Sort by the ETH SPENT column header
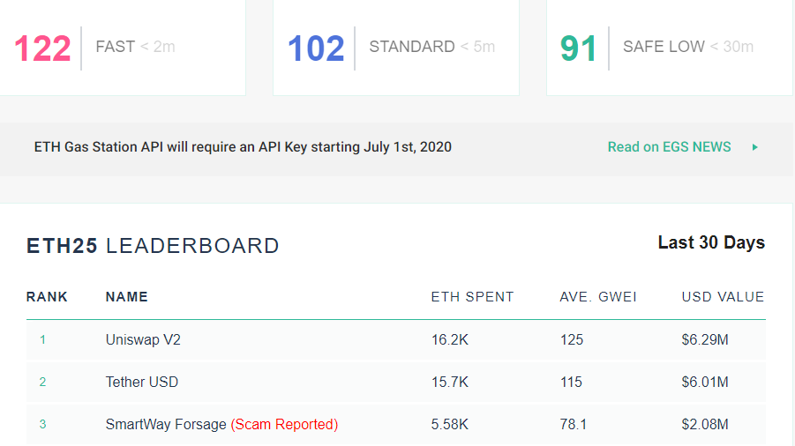Viewport: 795px width, 446px height. 472,297
